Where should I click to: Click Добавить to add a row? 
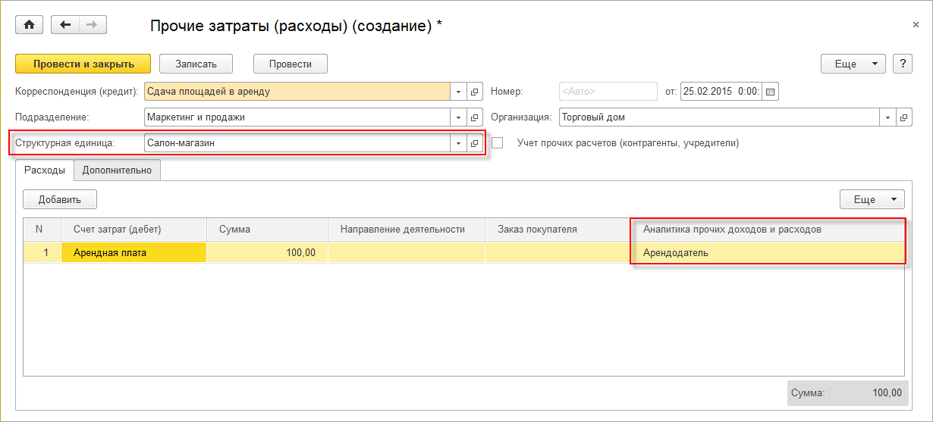[x=60, y=199]
